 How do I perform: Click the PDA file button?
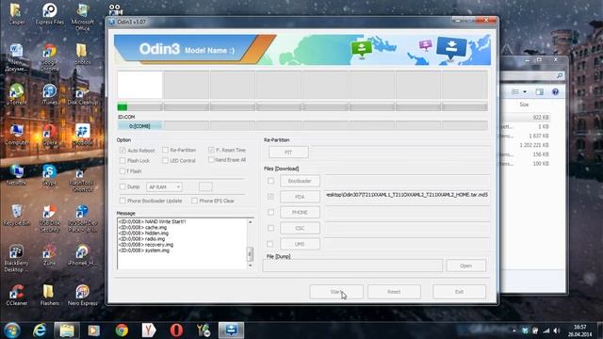[300, 197]
